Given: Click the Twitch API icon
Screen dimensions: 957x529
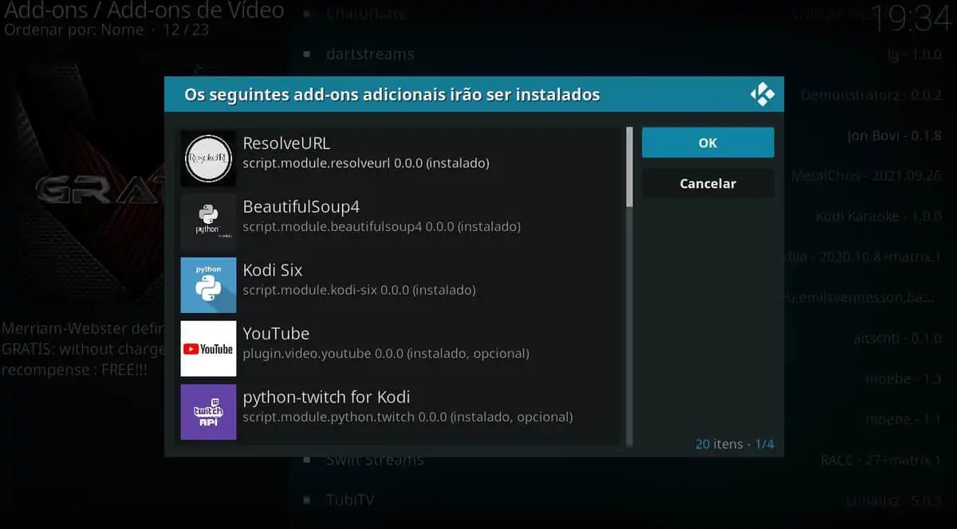Looking at the screenshot, I should pos(208,412).
